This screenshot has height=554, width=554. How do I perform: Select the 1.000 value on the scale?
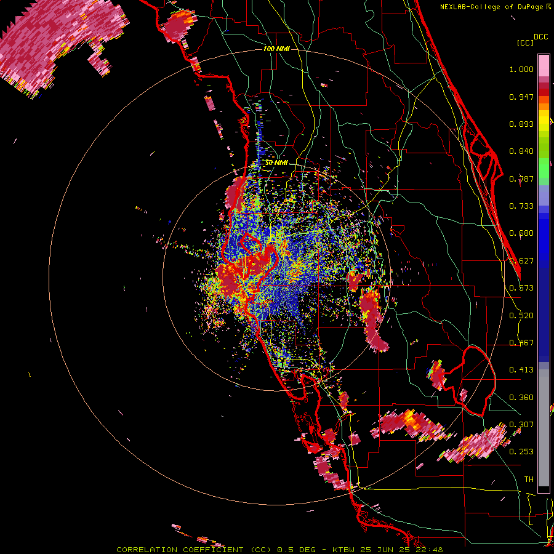pos(521,69)
